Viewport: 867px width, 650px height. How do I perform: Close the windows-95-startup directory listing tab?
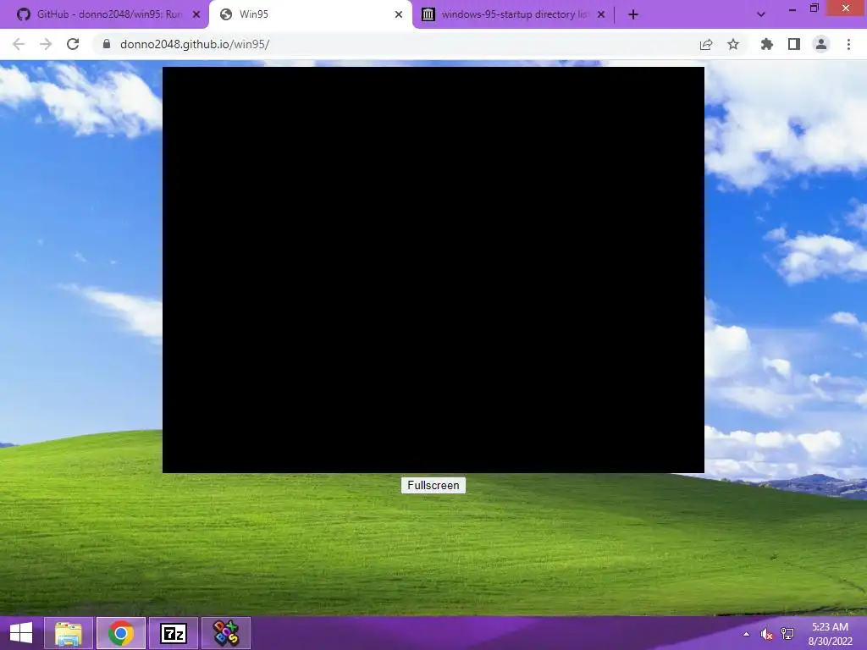pyautogui.click(x=601, y=14)
